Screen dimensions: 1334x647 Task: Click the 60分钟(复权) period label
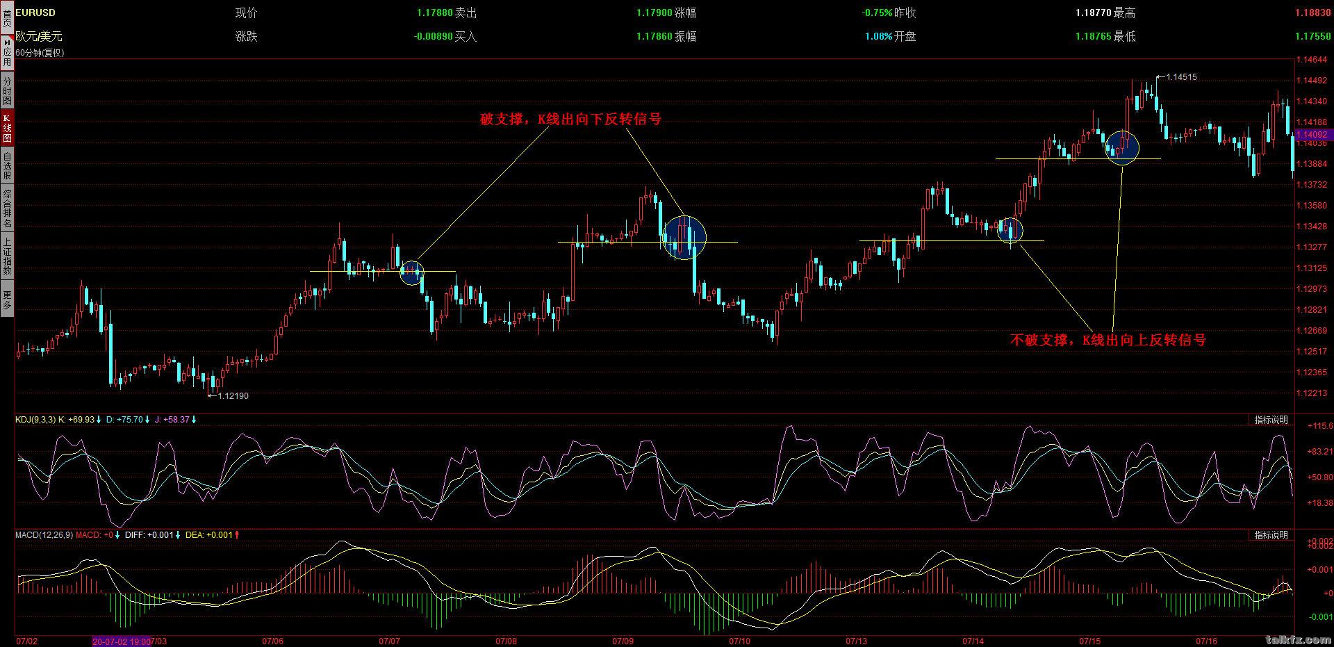40,53
